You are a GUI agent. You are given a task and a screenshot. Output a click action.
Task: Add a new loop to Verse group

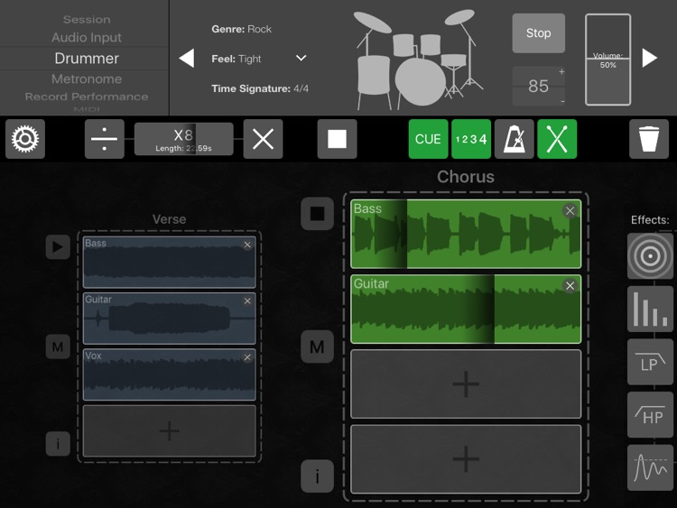click(170, 430)
